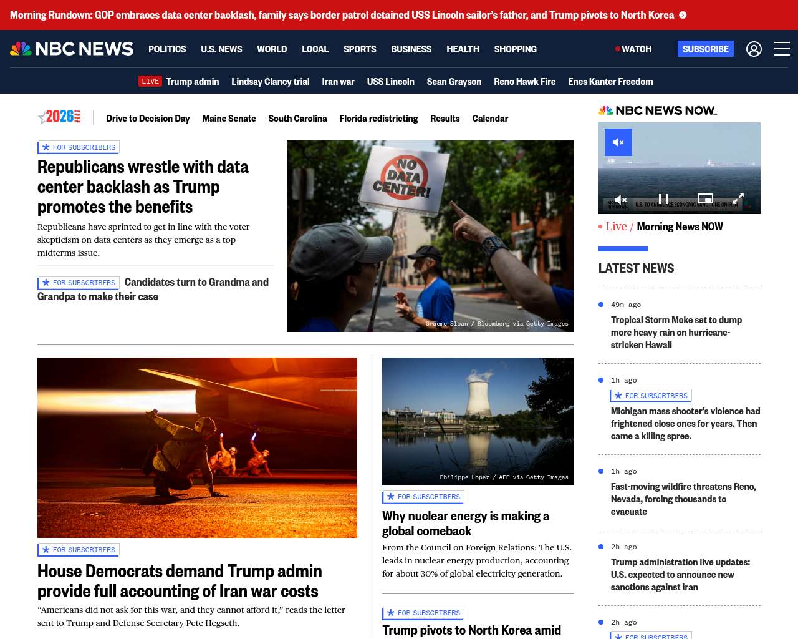The width and height of the screenshot is (798, 639).
Task: Select the Maine Senate election link
Action: pos(229,118)
